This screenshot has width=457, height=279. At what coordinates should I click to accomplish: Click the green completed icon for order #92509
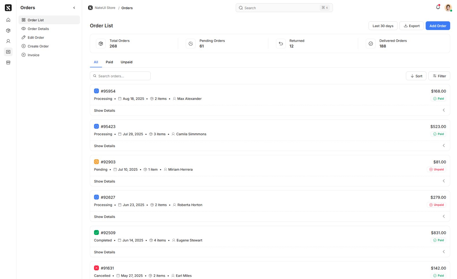point(96,233)
